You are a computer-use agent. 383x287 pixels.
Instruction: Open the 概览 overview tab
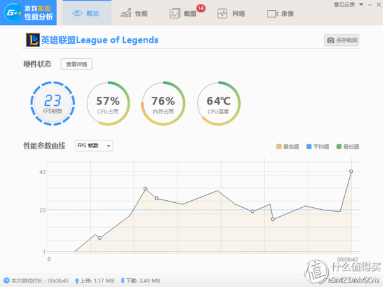pyautogui.click(x=87, y=13)
